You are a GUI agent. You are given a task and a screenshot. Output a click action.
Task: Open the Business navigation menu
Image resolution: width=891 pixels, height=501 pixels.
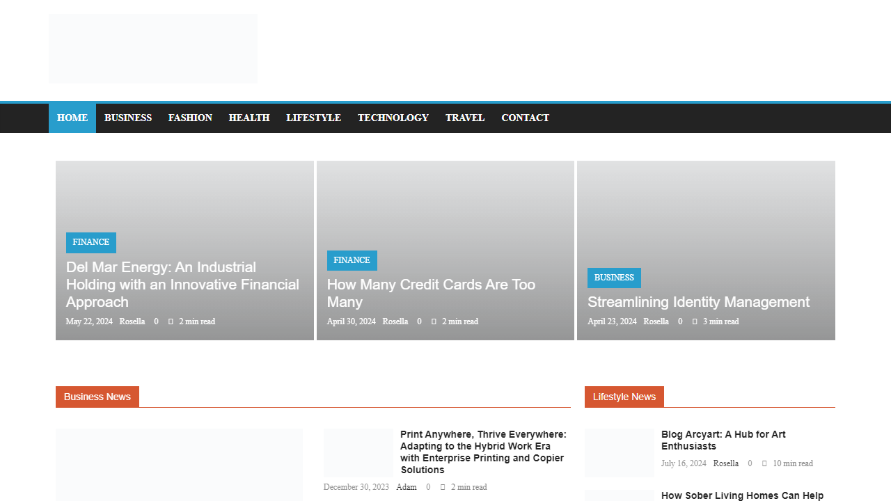click(x=128, y=118)
